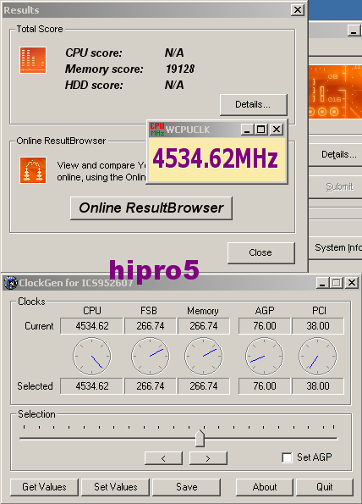Minimize the ClockGen window

pos(322,283)
